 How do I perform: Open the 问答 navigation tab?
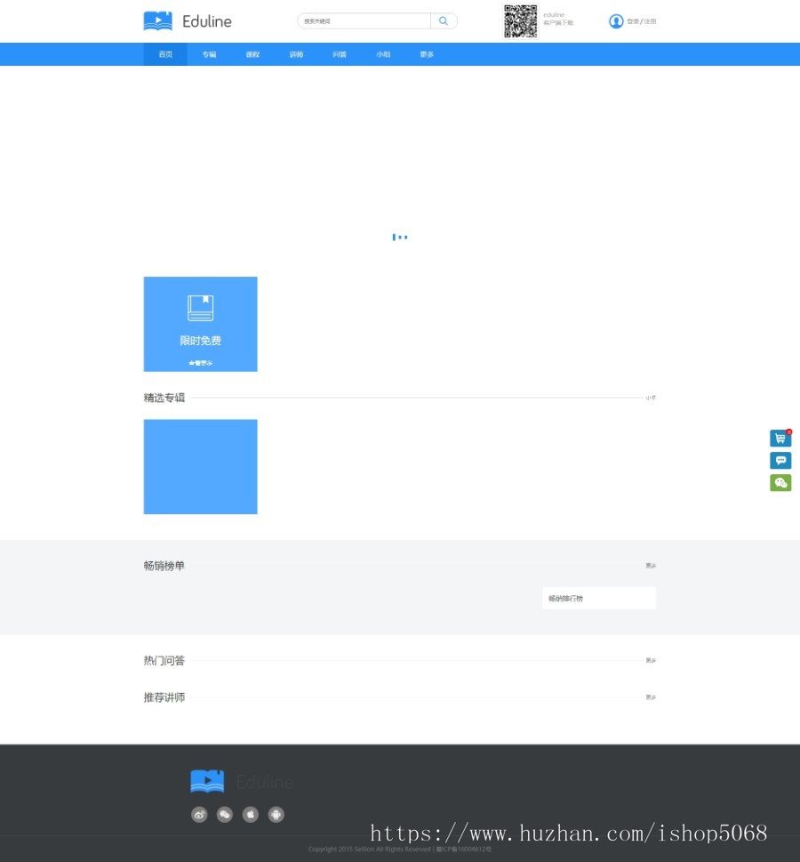(340, 54)
